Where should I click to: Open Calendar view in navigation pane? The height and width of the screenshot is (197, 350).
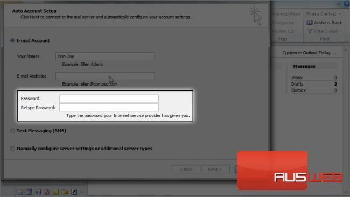click(29, 192)
